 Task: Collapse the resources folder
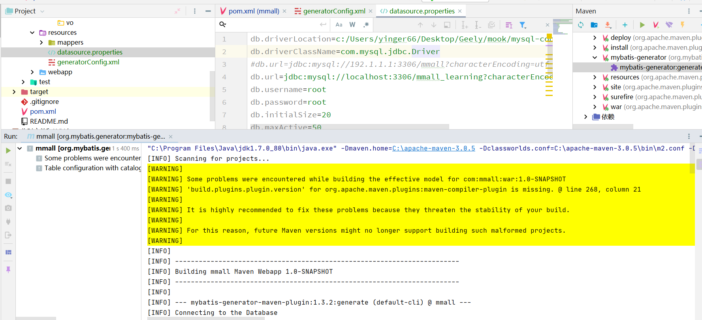(x=32, y=32)
